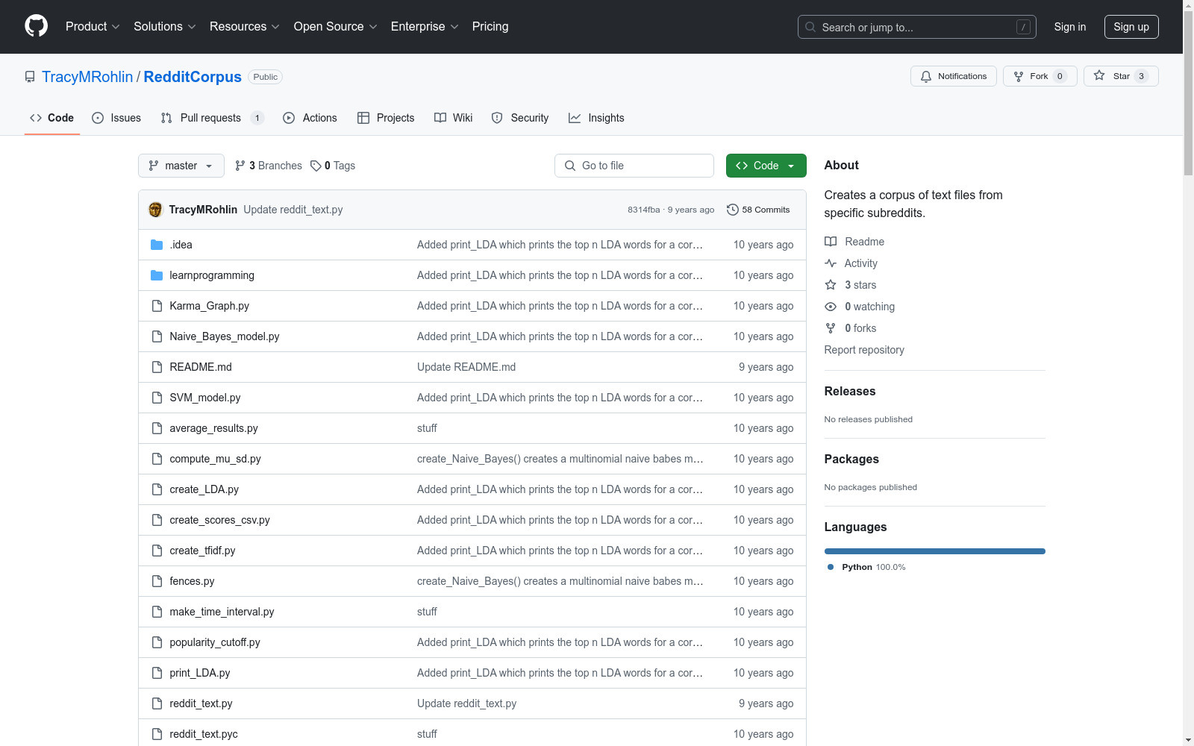The image size is (1194, 746).
Task: Click the Go to file field
Action: 634,166
